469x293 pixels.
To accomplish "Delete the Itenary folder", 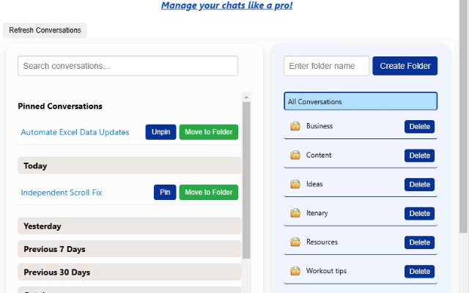I will click(419, 213).
